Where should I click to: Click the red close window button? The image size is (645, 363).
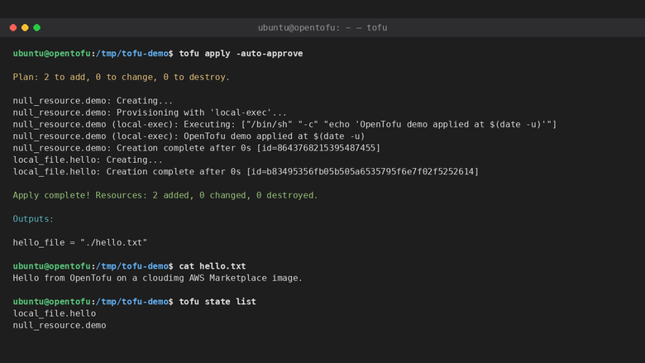tap(13, 27)
